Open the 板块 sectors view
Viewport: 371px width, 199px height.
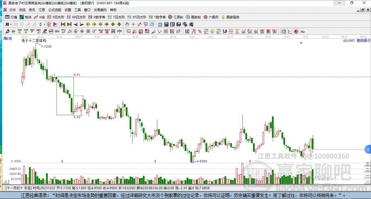click(x=25, y=17)
